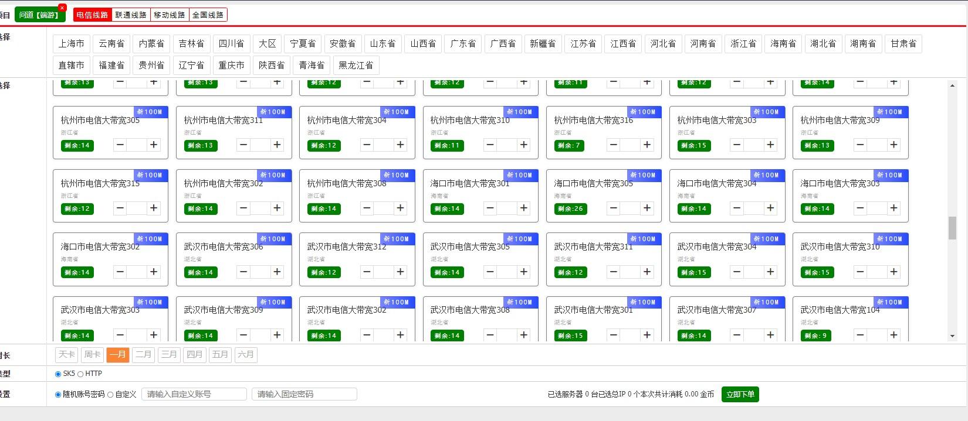Click quantity field of 武汉市电信大带宽309
The width and height of the screenshot is (968, 421).
260,335
